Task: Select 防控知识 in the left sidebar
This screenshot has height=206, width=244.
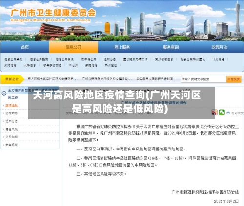Action: click(11, 137)
